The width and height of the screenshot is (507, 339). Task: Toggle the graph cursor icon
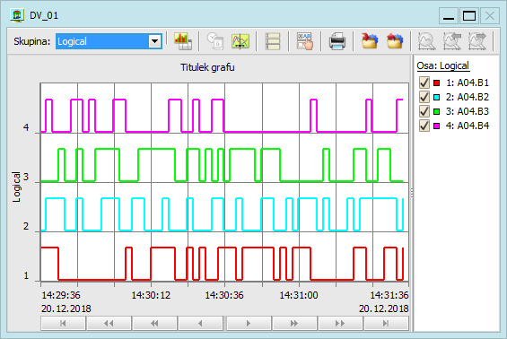pos(240,41)
